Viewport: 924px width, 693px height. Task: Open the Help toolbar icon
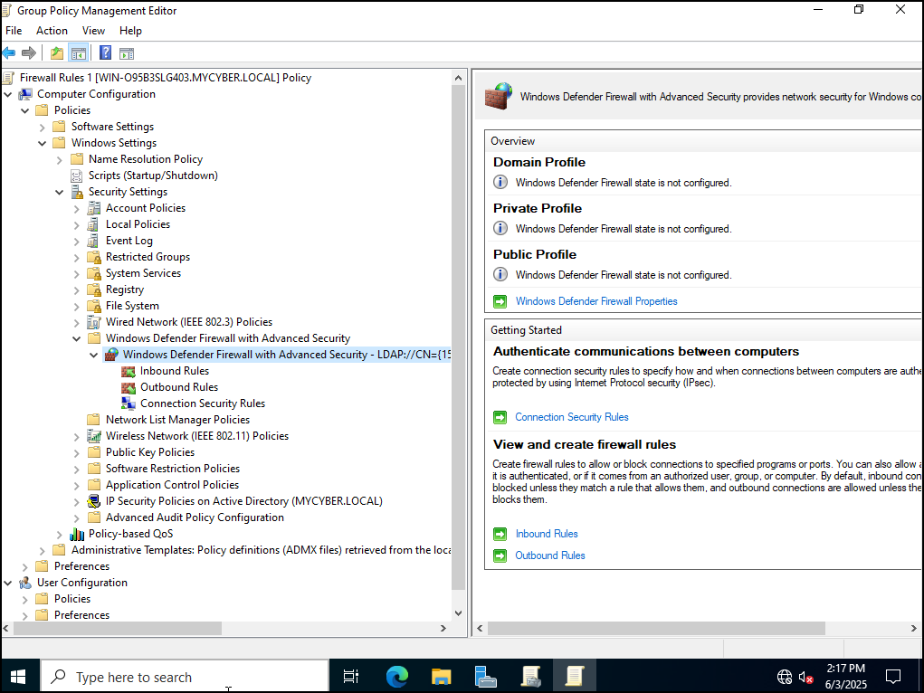(105, 53)
